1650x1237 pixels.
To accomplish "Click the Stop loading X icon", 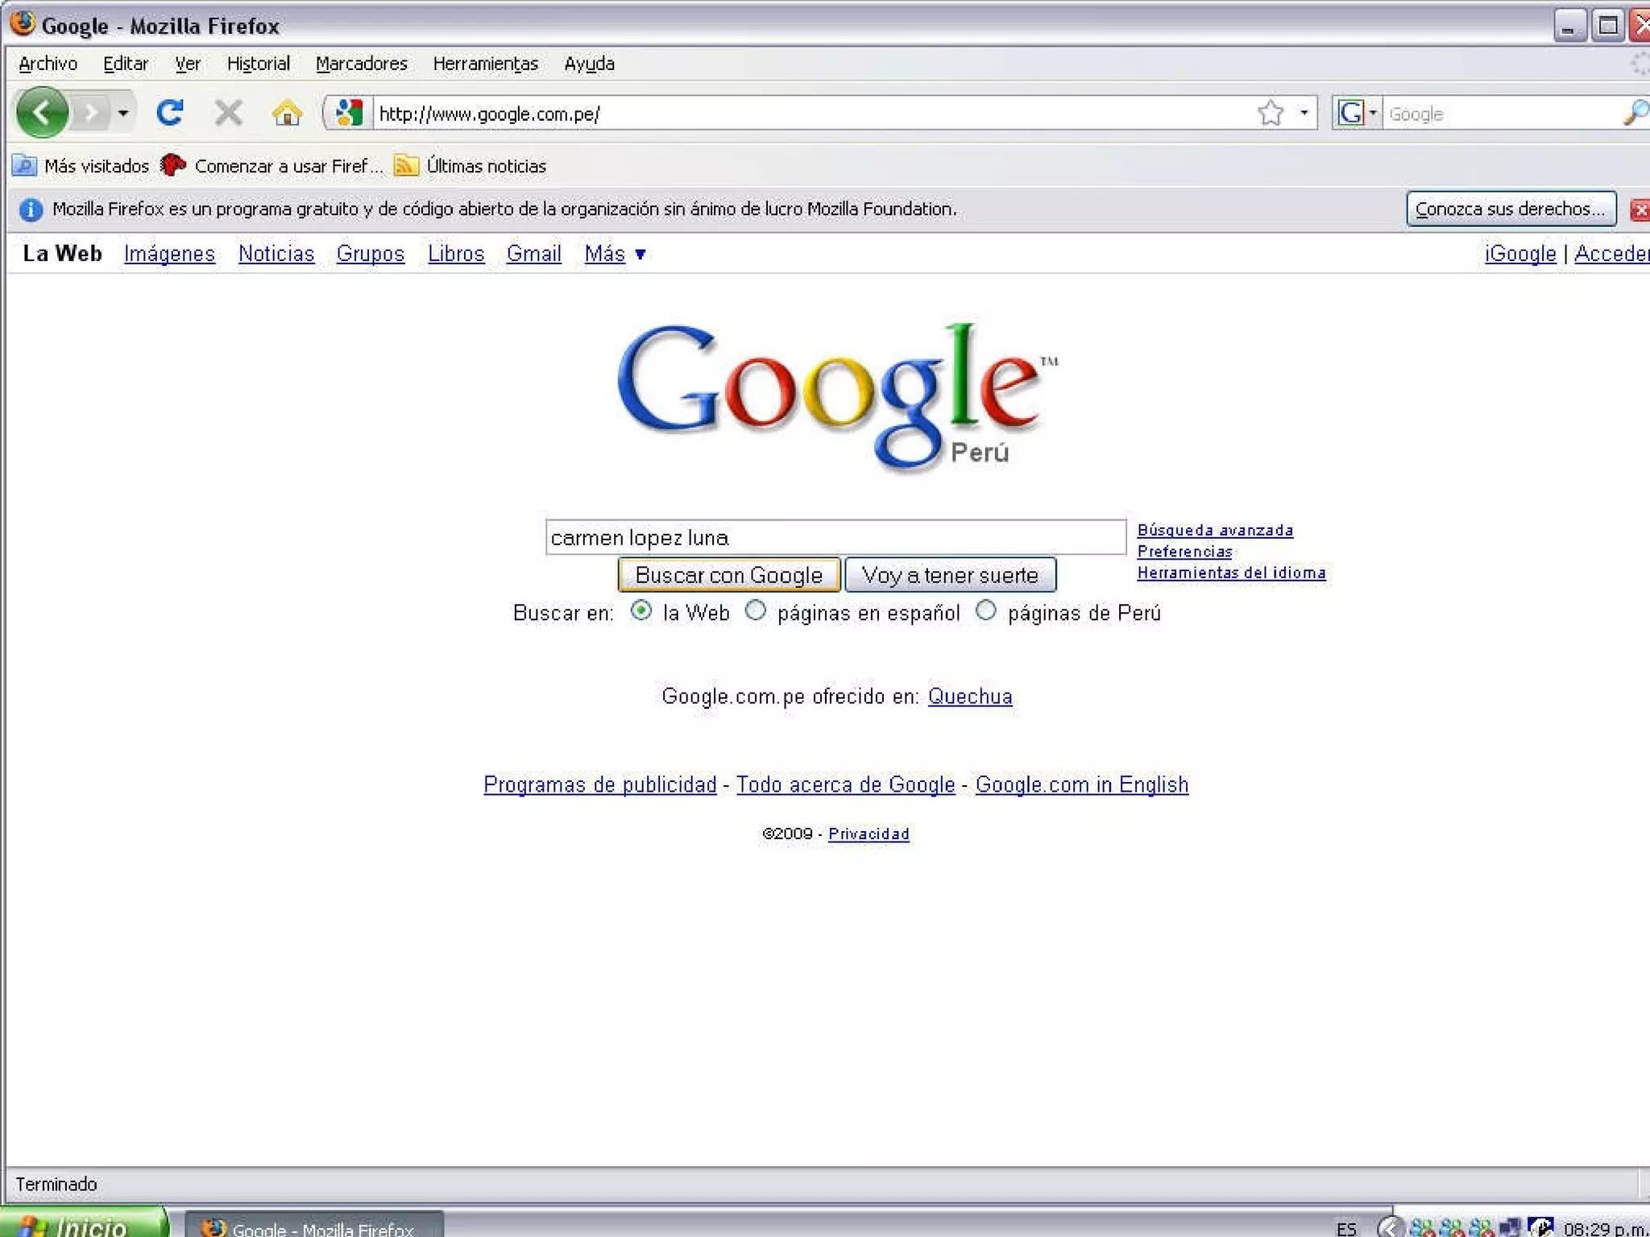I will (x=229, y=113).
